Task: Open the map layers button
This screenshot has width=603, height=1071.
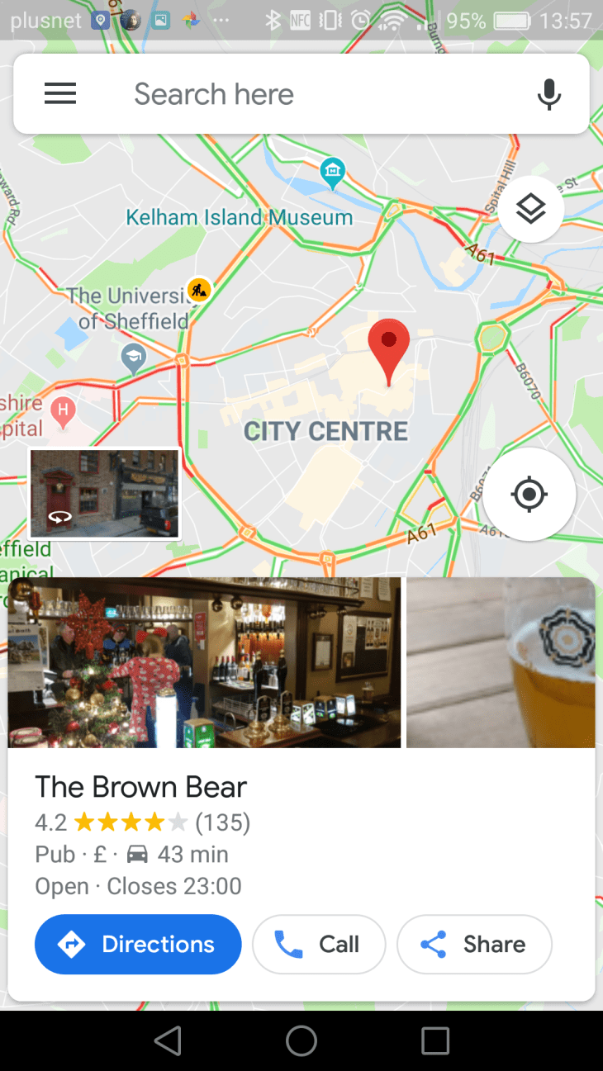Action: tap(530, 210)
